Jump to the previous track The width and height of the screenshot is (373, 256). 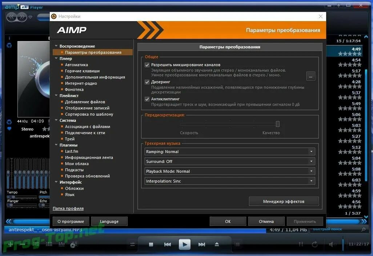point(168,244)
